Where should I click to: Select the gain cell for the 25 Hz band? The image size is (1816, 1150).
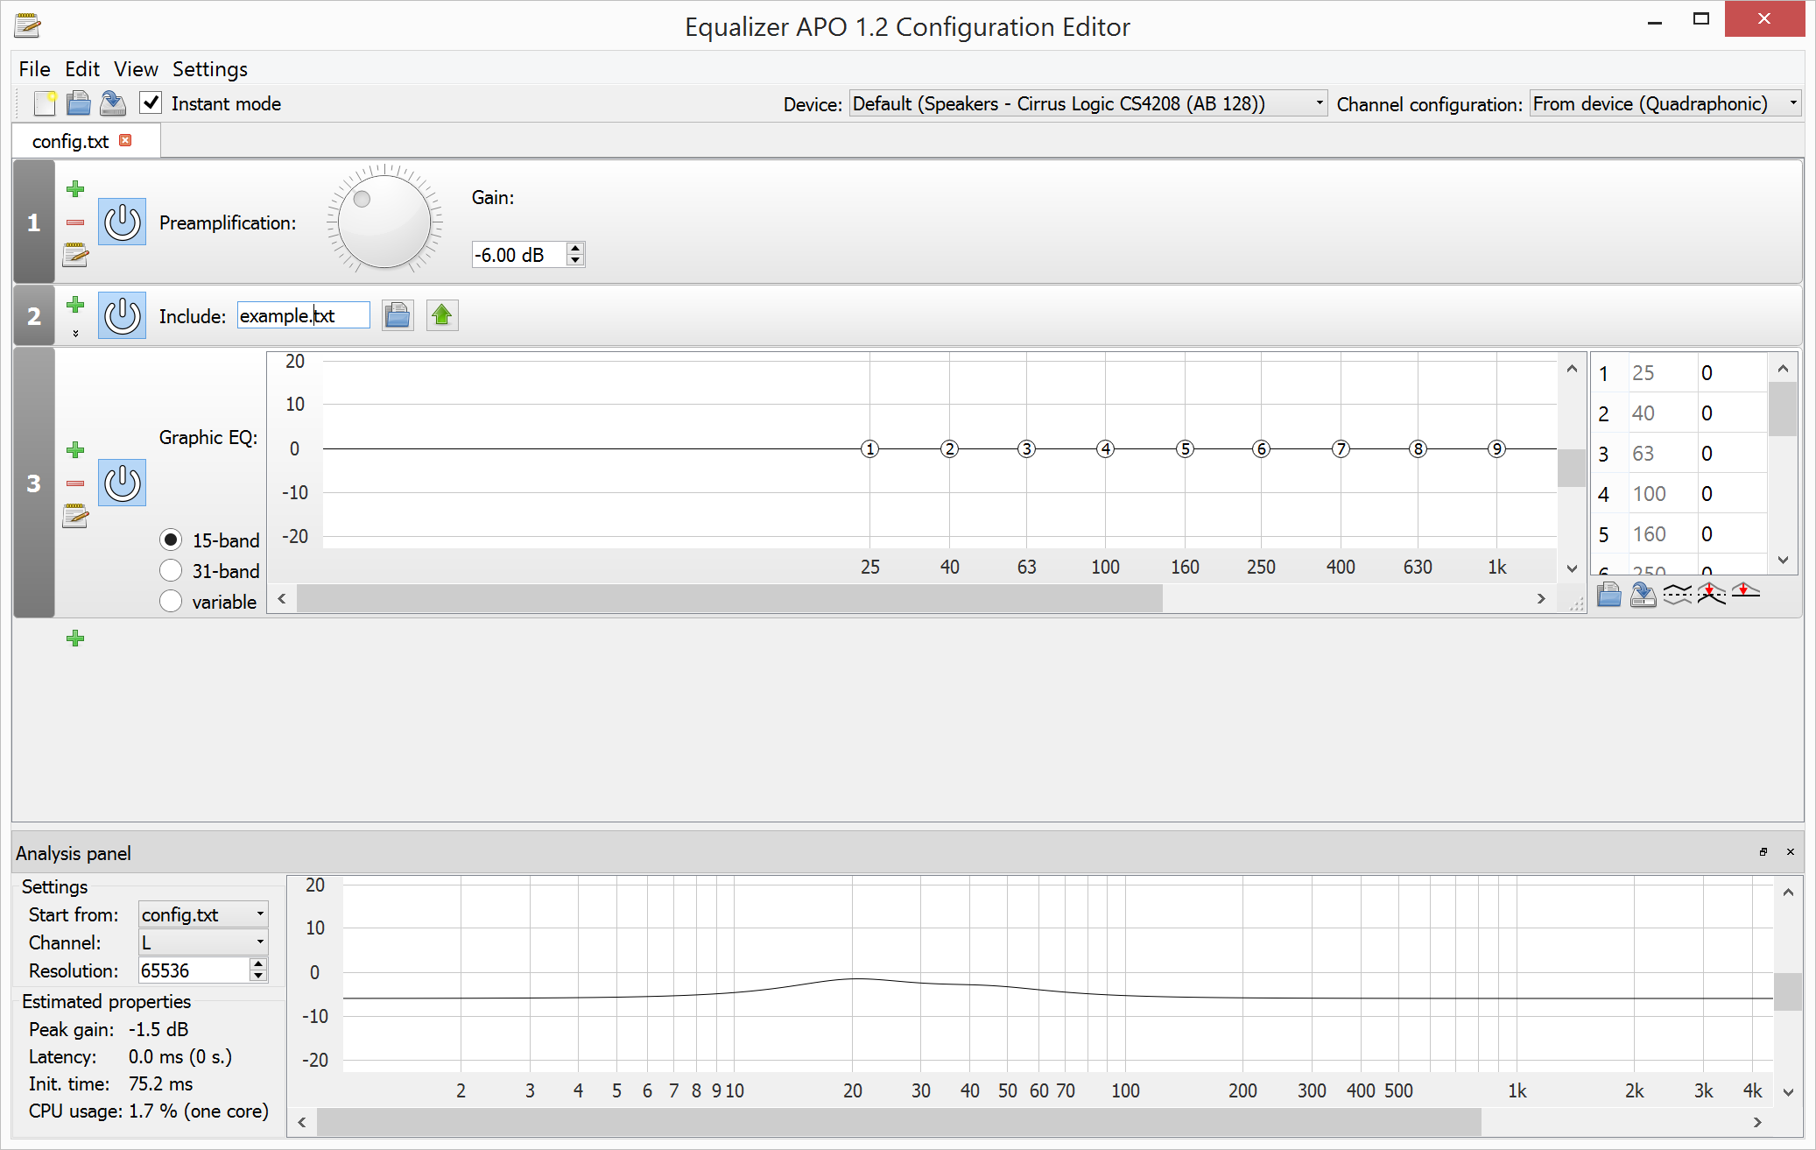[1732, 373]
